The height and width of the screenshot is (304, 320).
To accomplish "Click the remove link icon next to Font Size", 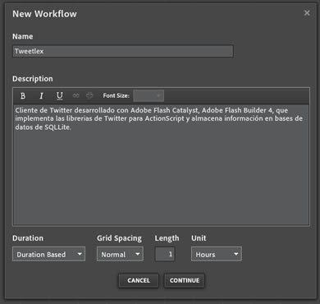I will tap(89, 95).
